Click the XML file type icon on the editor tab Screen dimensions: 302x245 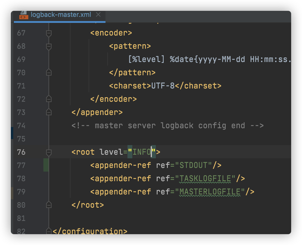click(x=24, y=14)
